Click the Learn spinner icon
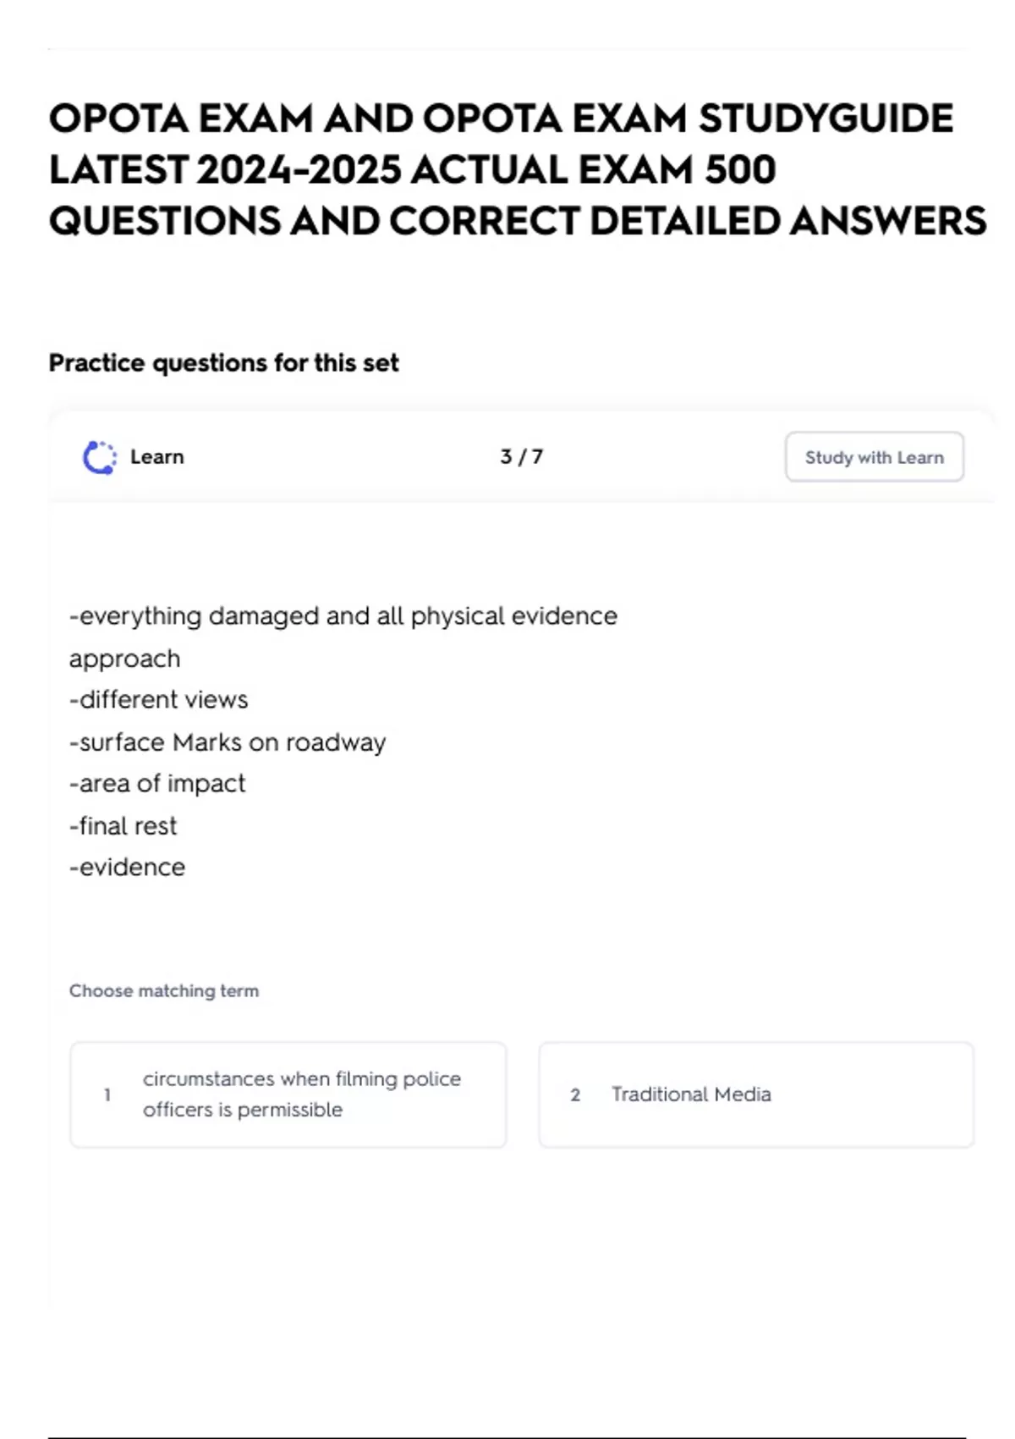The width and height of the screenshot is (1015, 1439). (100, 458)
